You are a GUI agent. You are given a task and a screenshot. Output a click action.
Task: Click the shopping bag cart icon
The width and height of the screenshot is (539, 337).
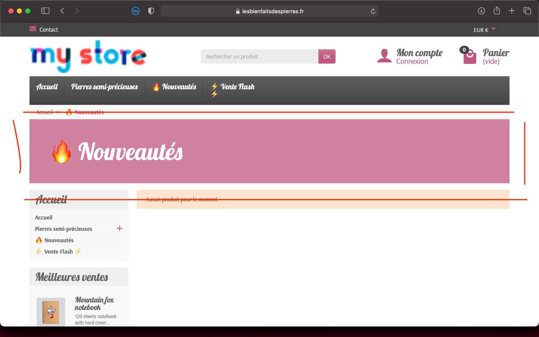[x=469, y=56]
